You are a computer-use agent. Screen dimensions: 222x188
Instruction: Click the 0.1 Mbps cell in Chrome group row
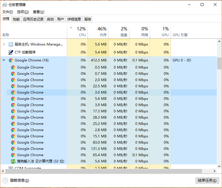click(x=140, y=60)
